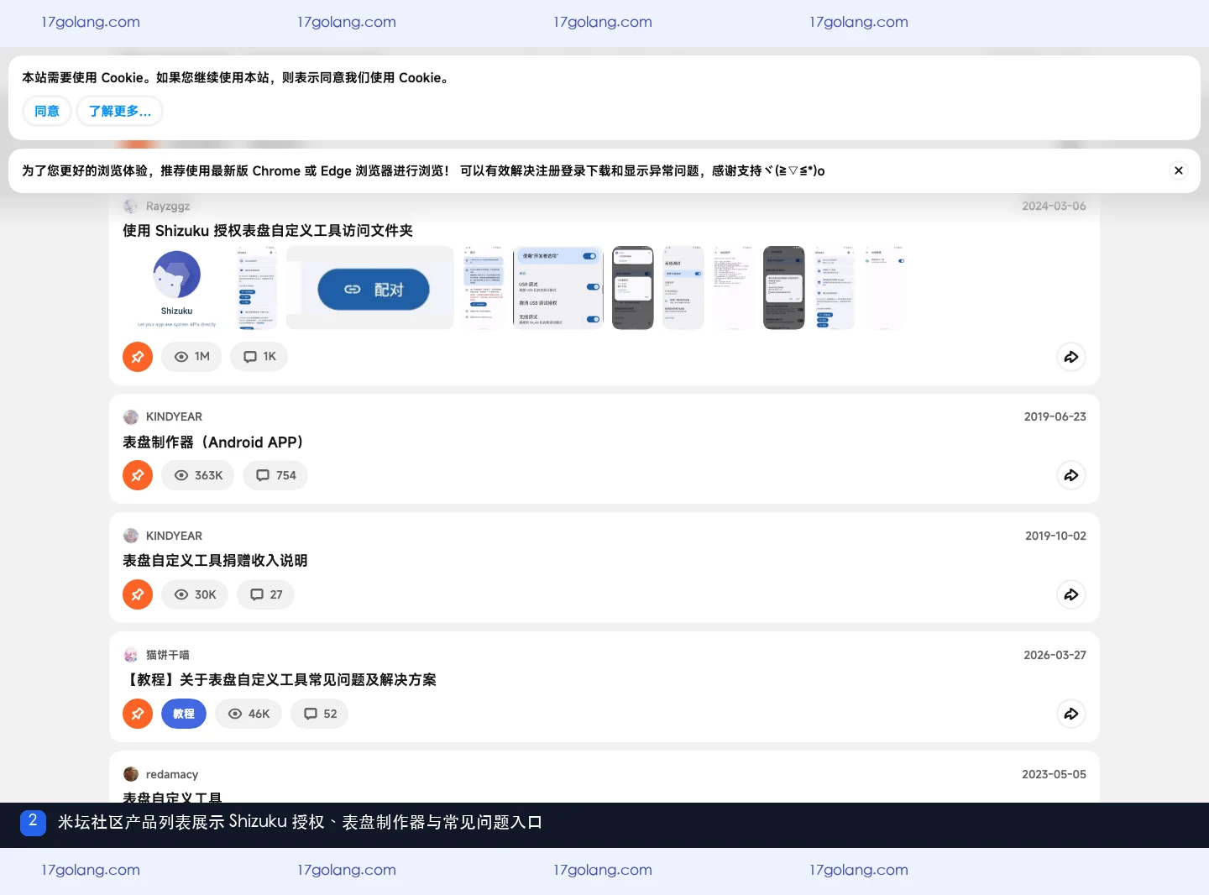The image size is (1209, 895).
Task: Select the 教程 tag
Action: (x=184, y=714)
